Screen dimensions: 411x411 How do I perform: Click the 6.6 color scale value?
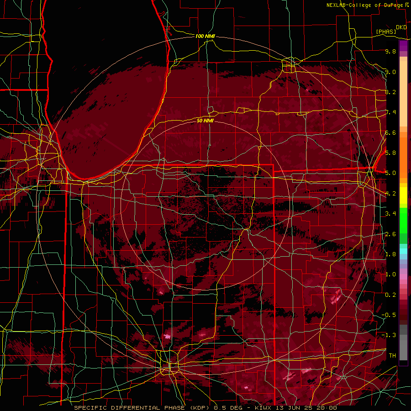[x=390, y=132]
